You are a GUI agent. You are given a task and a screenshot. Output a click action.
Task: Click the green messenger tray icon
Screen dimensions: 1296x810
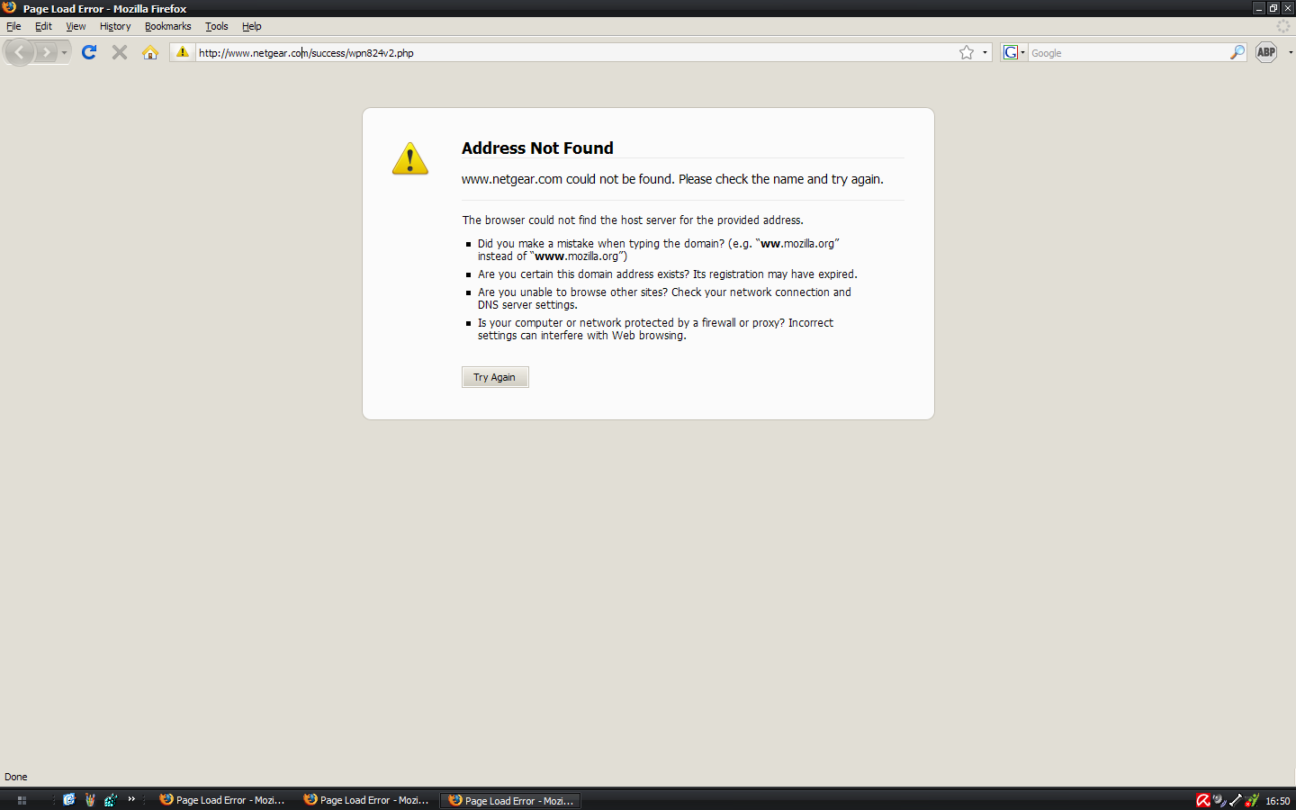(x=1252, y=800)
